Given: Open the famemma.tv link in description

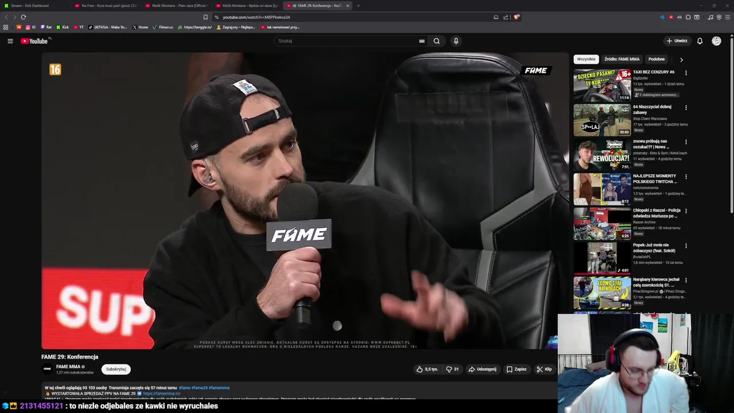Looking at the screenshot, I should click(162, 393).
